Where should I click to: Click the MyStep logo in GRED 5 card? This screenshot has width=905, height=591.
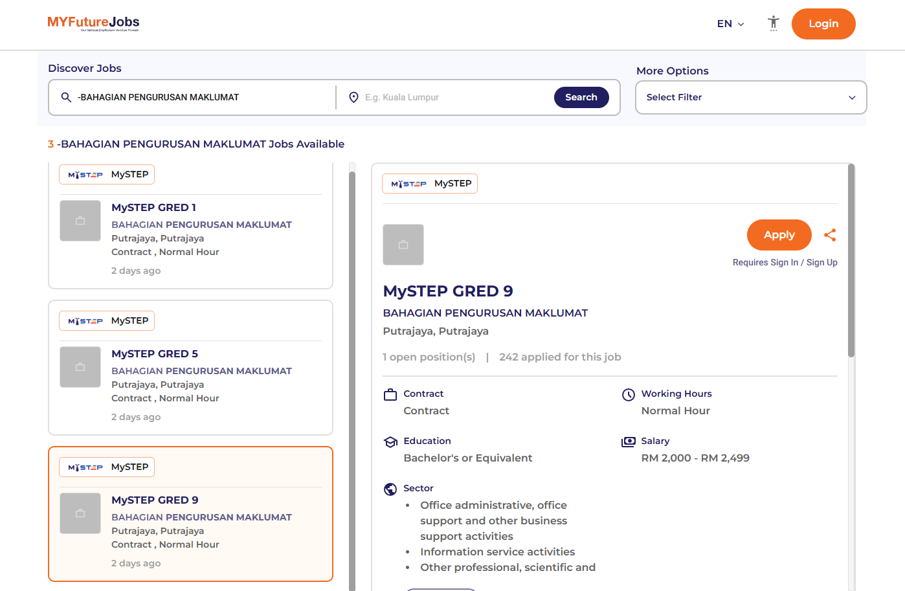pyautogui.click(x=85, y=321)
